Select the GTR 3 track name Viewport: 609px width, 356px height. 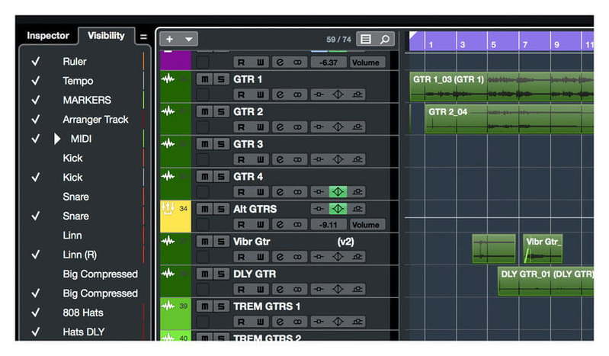248,144
